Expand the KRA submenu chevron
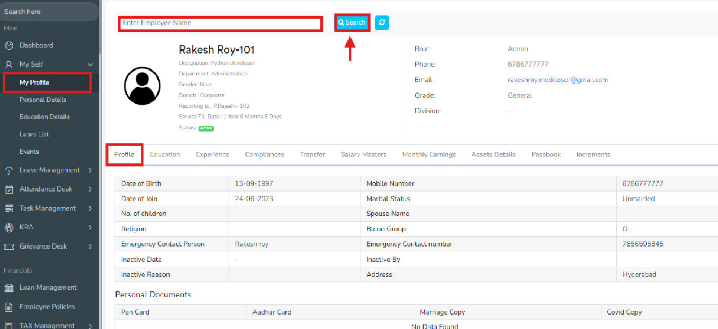The height and width of the screenshot is (329, 718). [x=91, y=227]
